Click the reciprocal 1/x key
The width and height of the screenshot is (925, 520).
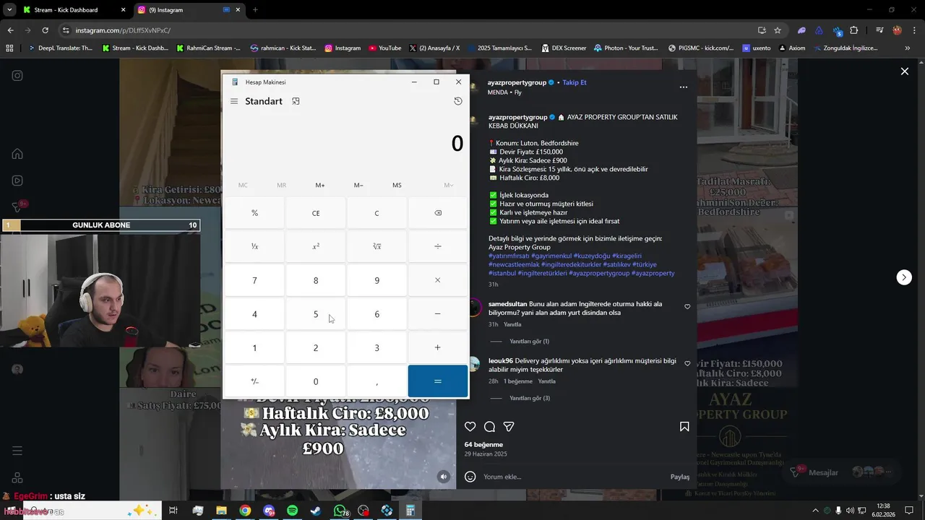coord(254,246)
